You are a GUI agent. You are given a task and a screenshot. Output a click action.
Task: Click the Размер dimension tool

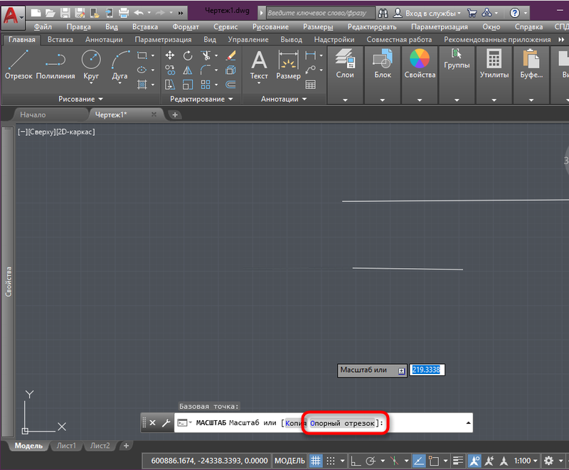coord(288,64)
